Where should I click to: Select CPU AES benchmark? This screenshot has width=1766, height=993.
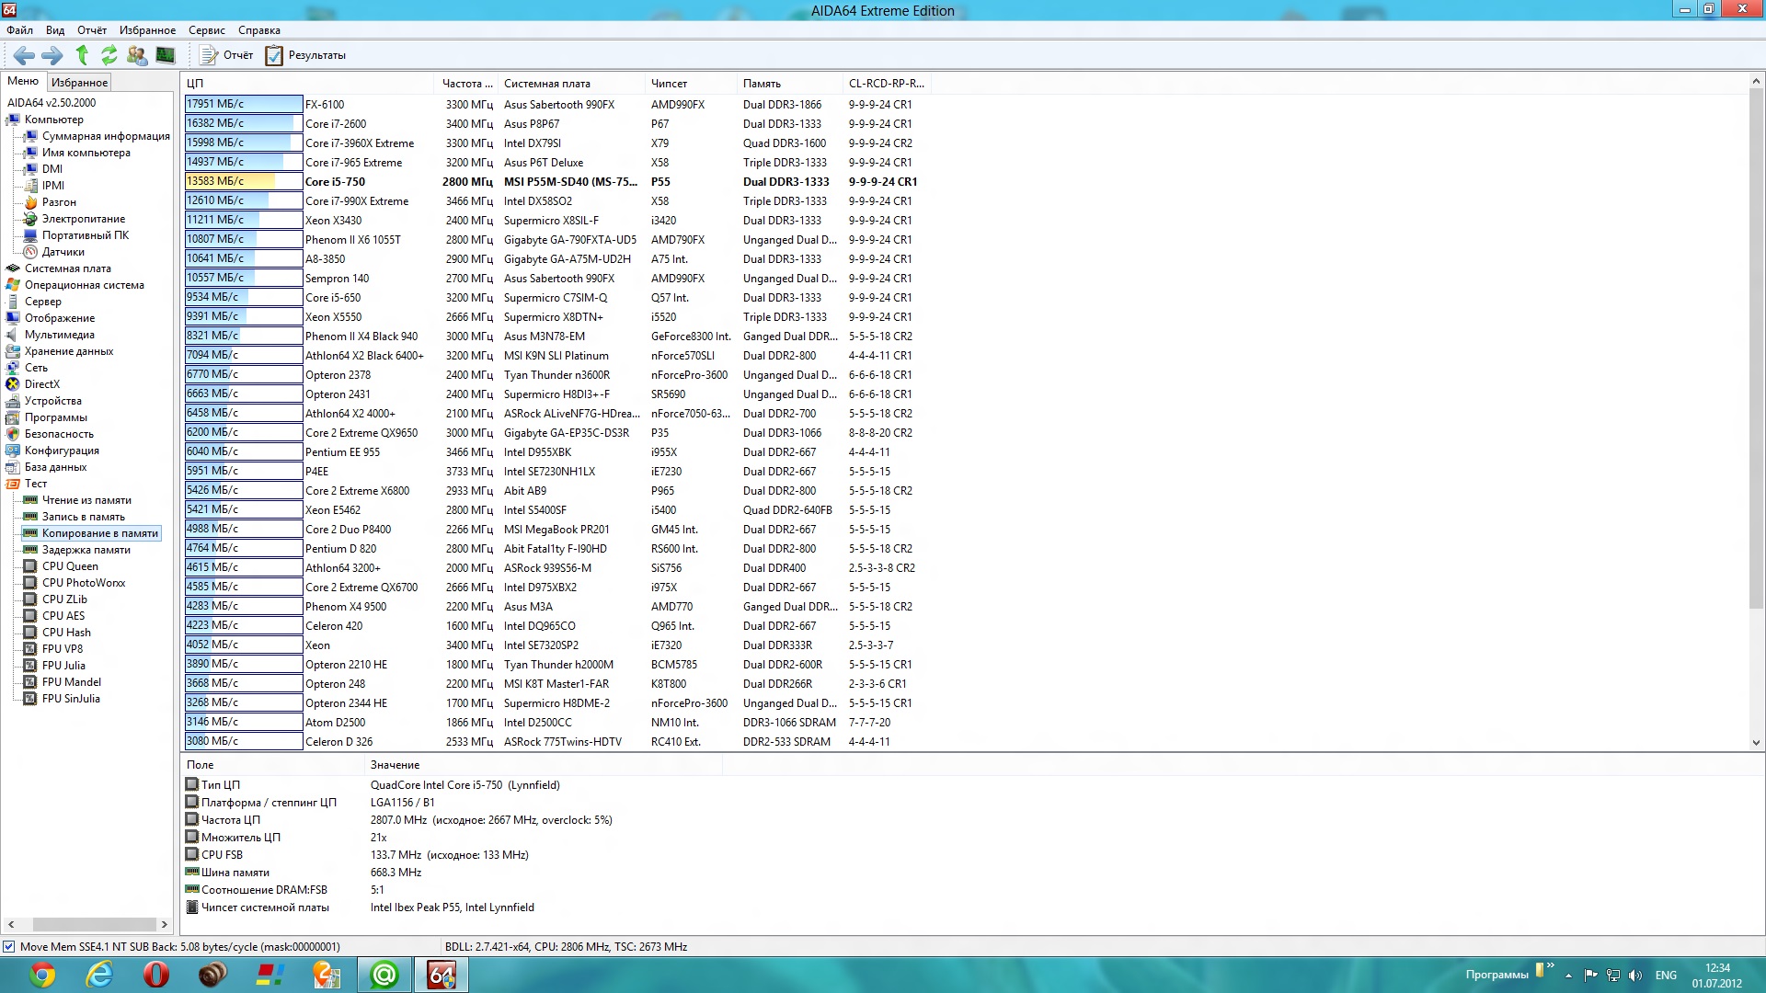63,616
